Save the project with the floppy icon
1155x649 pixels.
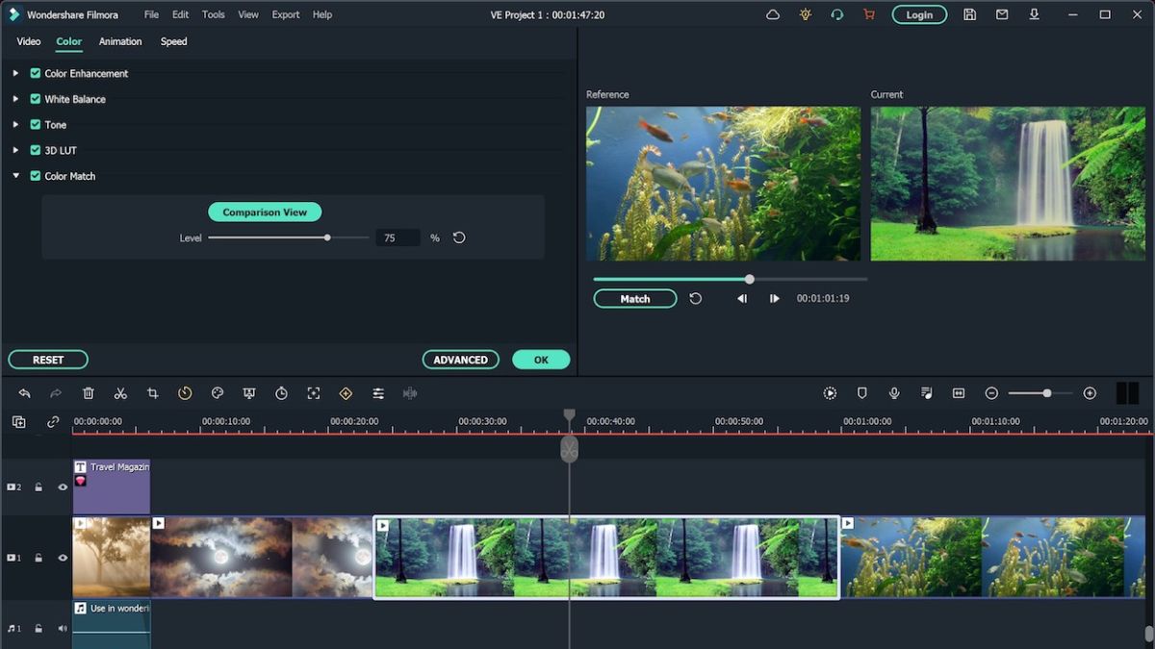click(x=969, y=14)
